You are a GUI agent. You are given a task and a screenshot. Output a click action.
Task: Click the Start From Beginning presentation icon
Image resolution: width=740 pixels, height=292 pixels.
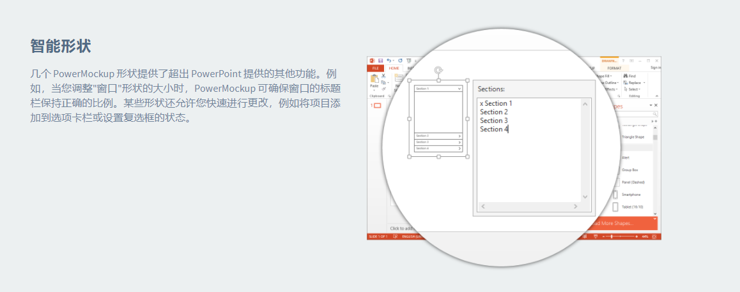pyautogui.click(x=409, y=61)
